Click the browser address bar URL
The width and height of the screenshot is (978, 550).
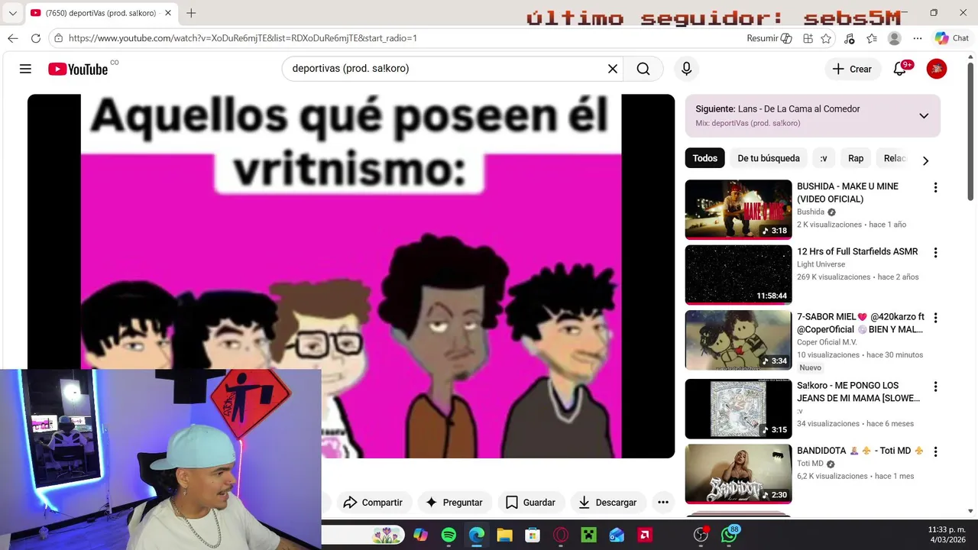coord(242,38)
